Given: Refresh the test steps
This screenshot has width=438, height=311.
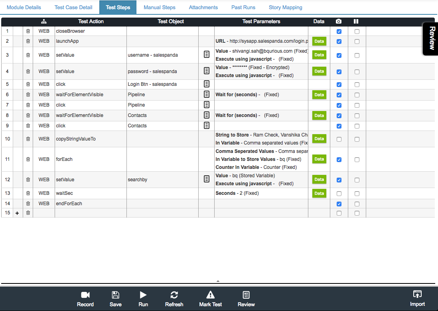Looking at the screenshot, I should pyautogui.click(x=174, y=299).
